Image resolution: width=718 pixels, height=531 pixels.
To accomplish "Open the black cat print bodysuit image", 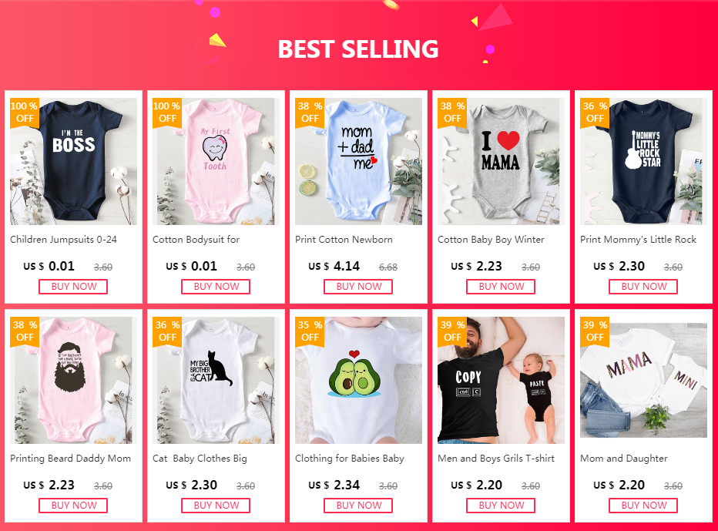I will 216,380.
